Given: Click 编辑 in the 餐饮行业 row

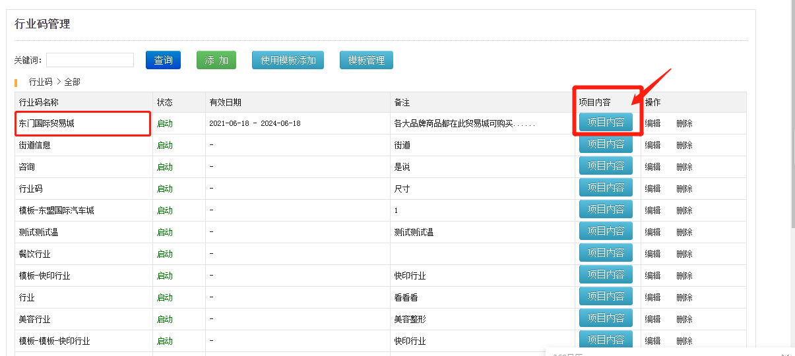Looking at the screenshot, I should point(652,254).
